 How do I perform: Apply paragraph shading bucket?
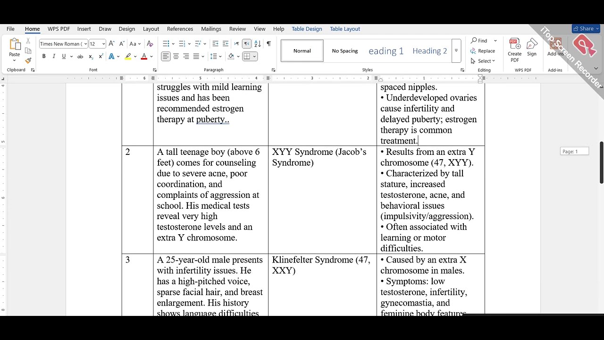[231, 57]
